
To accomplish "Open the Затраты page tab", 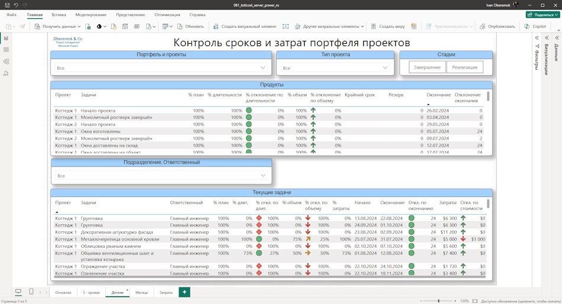I will 166,293.
